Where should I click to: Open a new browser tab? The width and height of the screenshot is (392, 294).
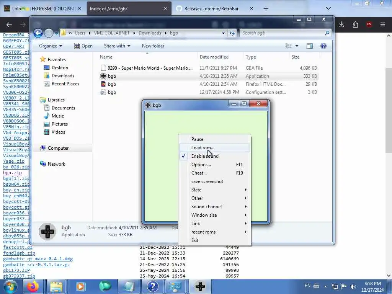point(266,9)
